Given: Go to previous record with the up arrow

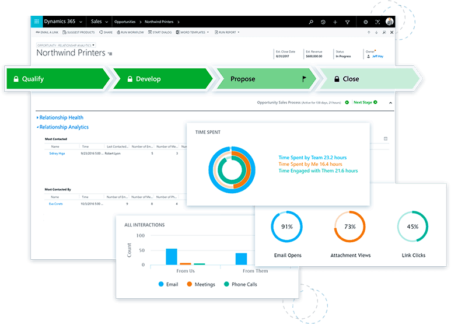Looking at the screenshot, I should (369, 33).
